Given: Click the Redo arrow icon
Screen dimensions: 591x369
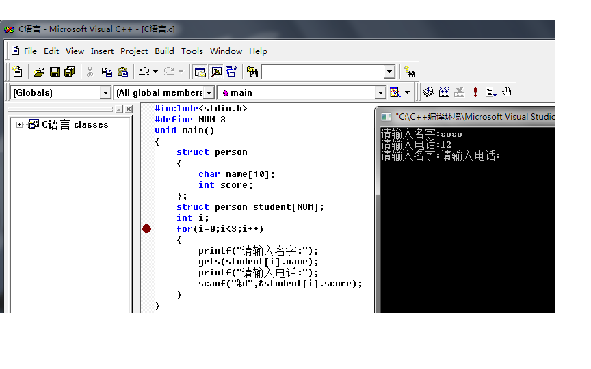Looking at the screenshot, I should 169,72.
